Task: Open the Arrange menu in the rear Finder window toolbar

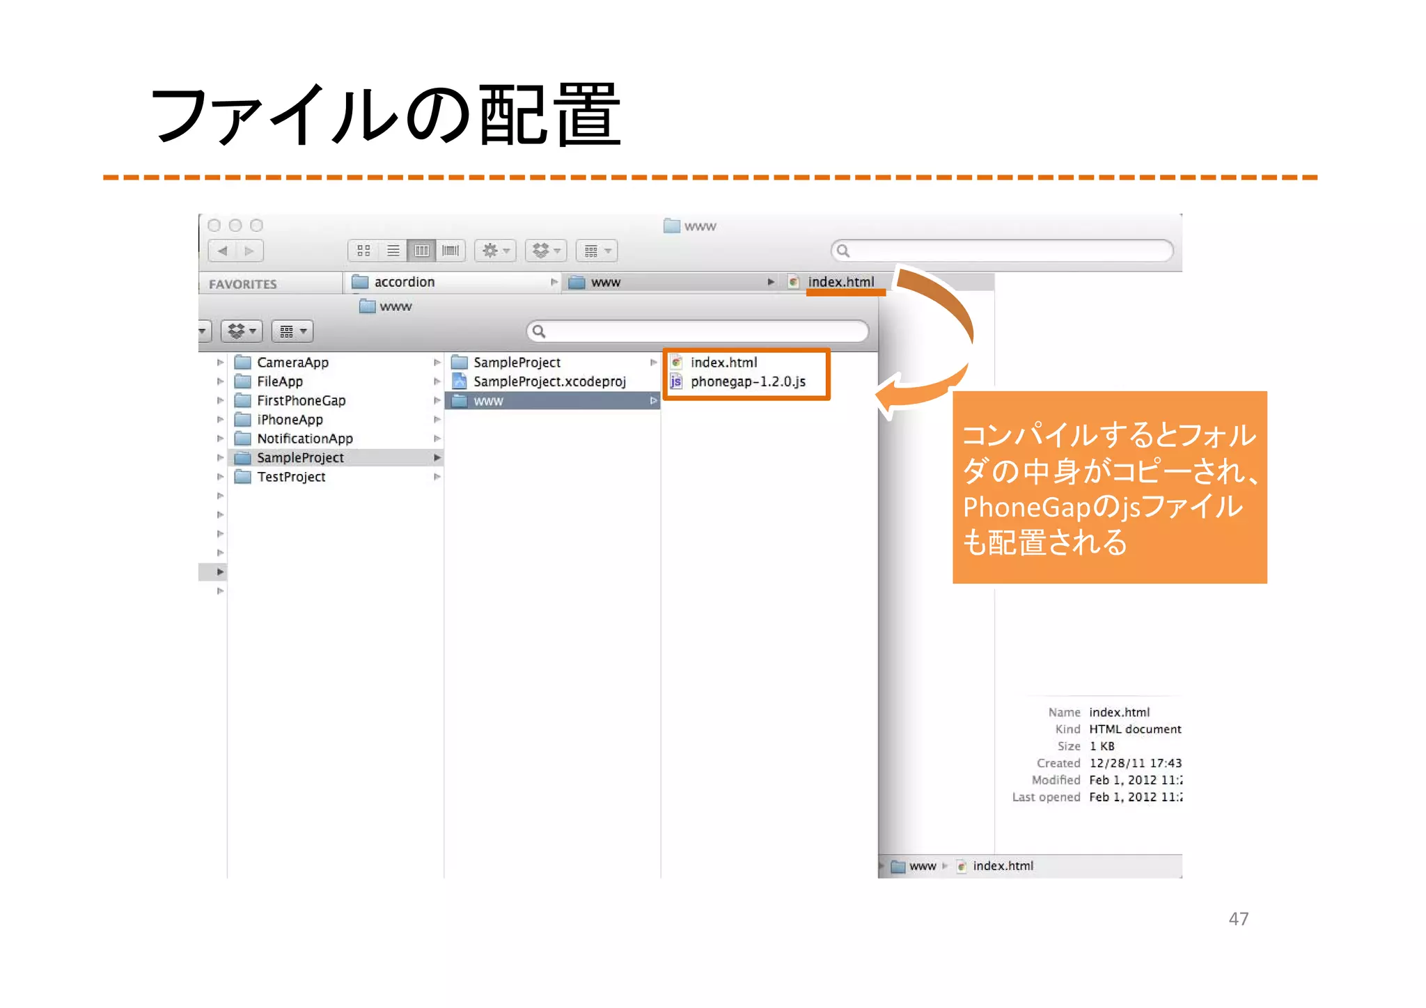Action: [x=597, y=251]
